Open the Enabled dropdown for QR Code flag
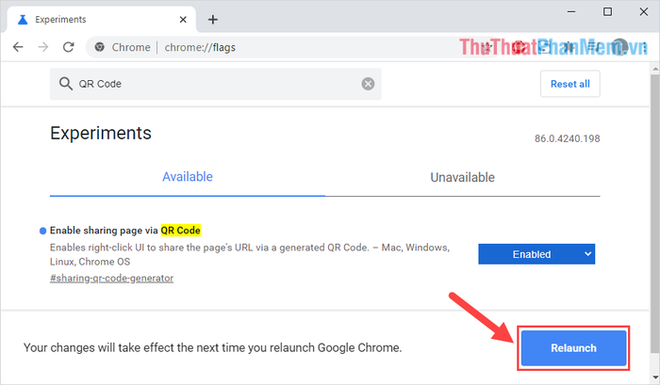This screenshot has width=660, height=385. pyautogui.click(x=536, y=254)
